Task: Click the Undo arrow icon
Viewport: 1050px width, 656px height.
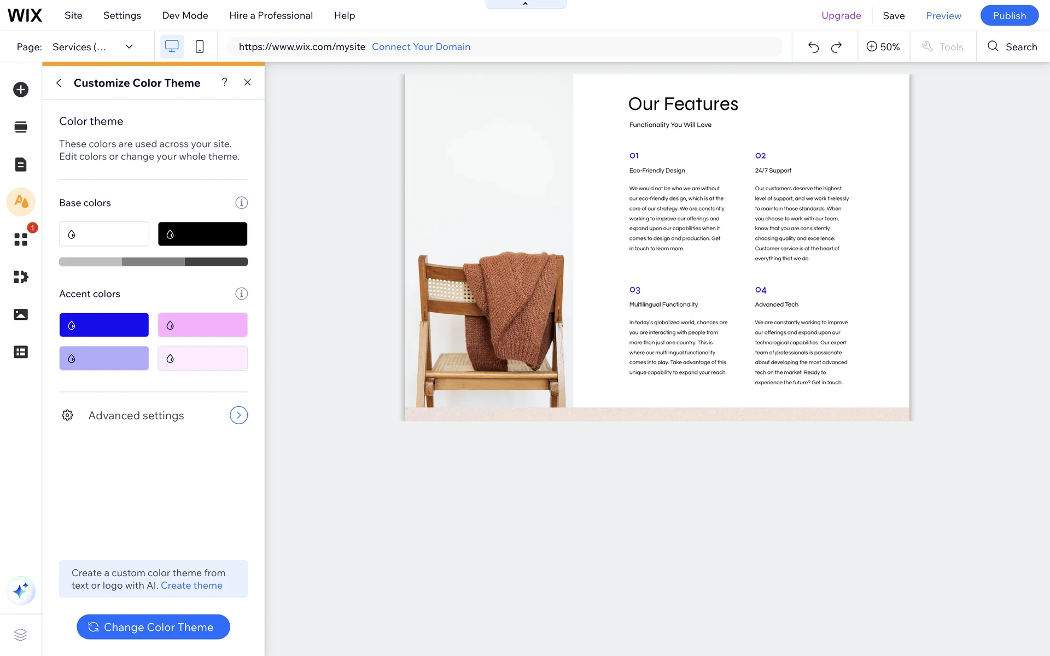Action: click(x=813, y=47)
